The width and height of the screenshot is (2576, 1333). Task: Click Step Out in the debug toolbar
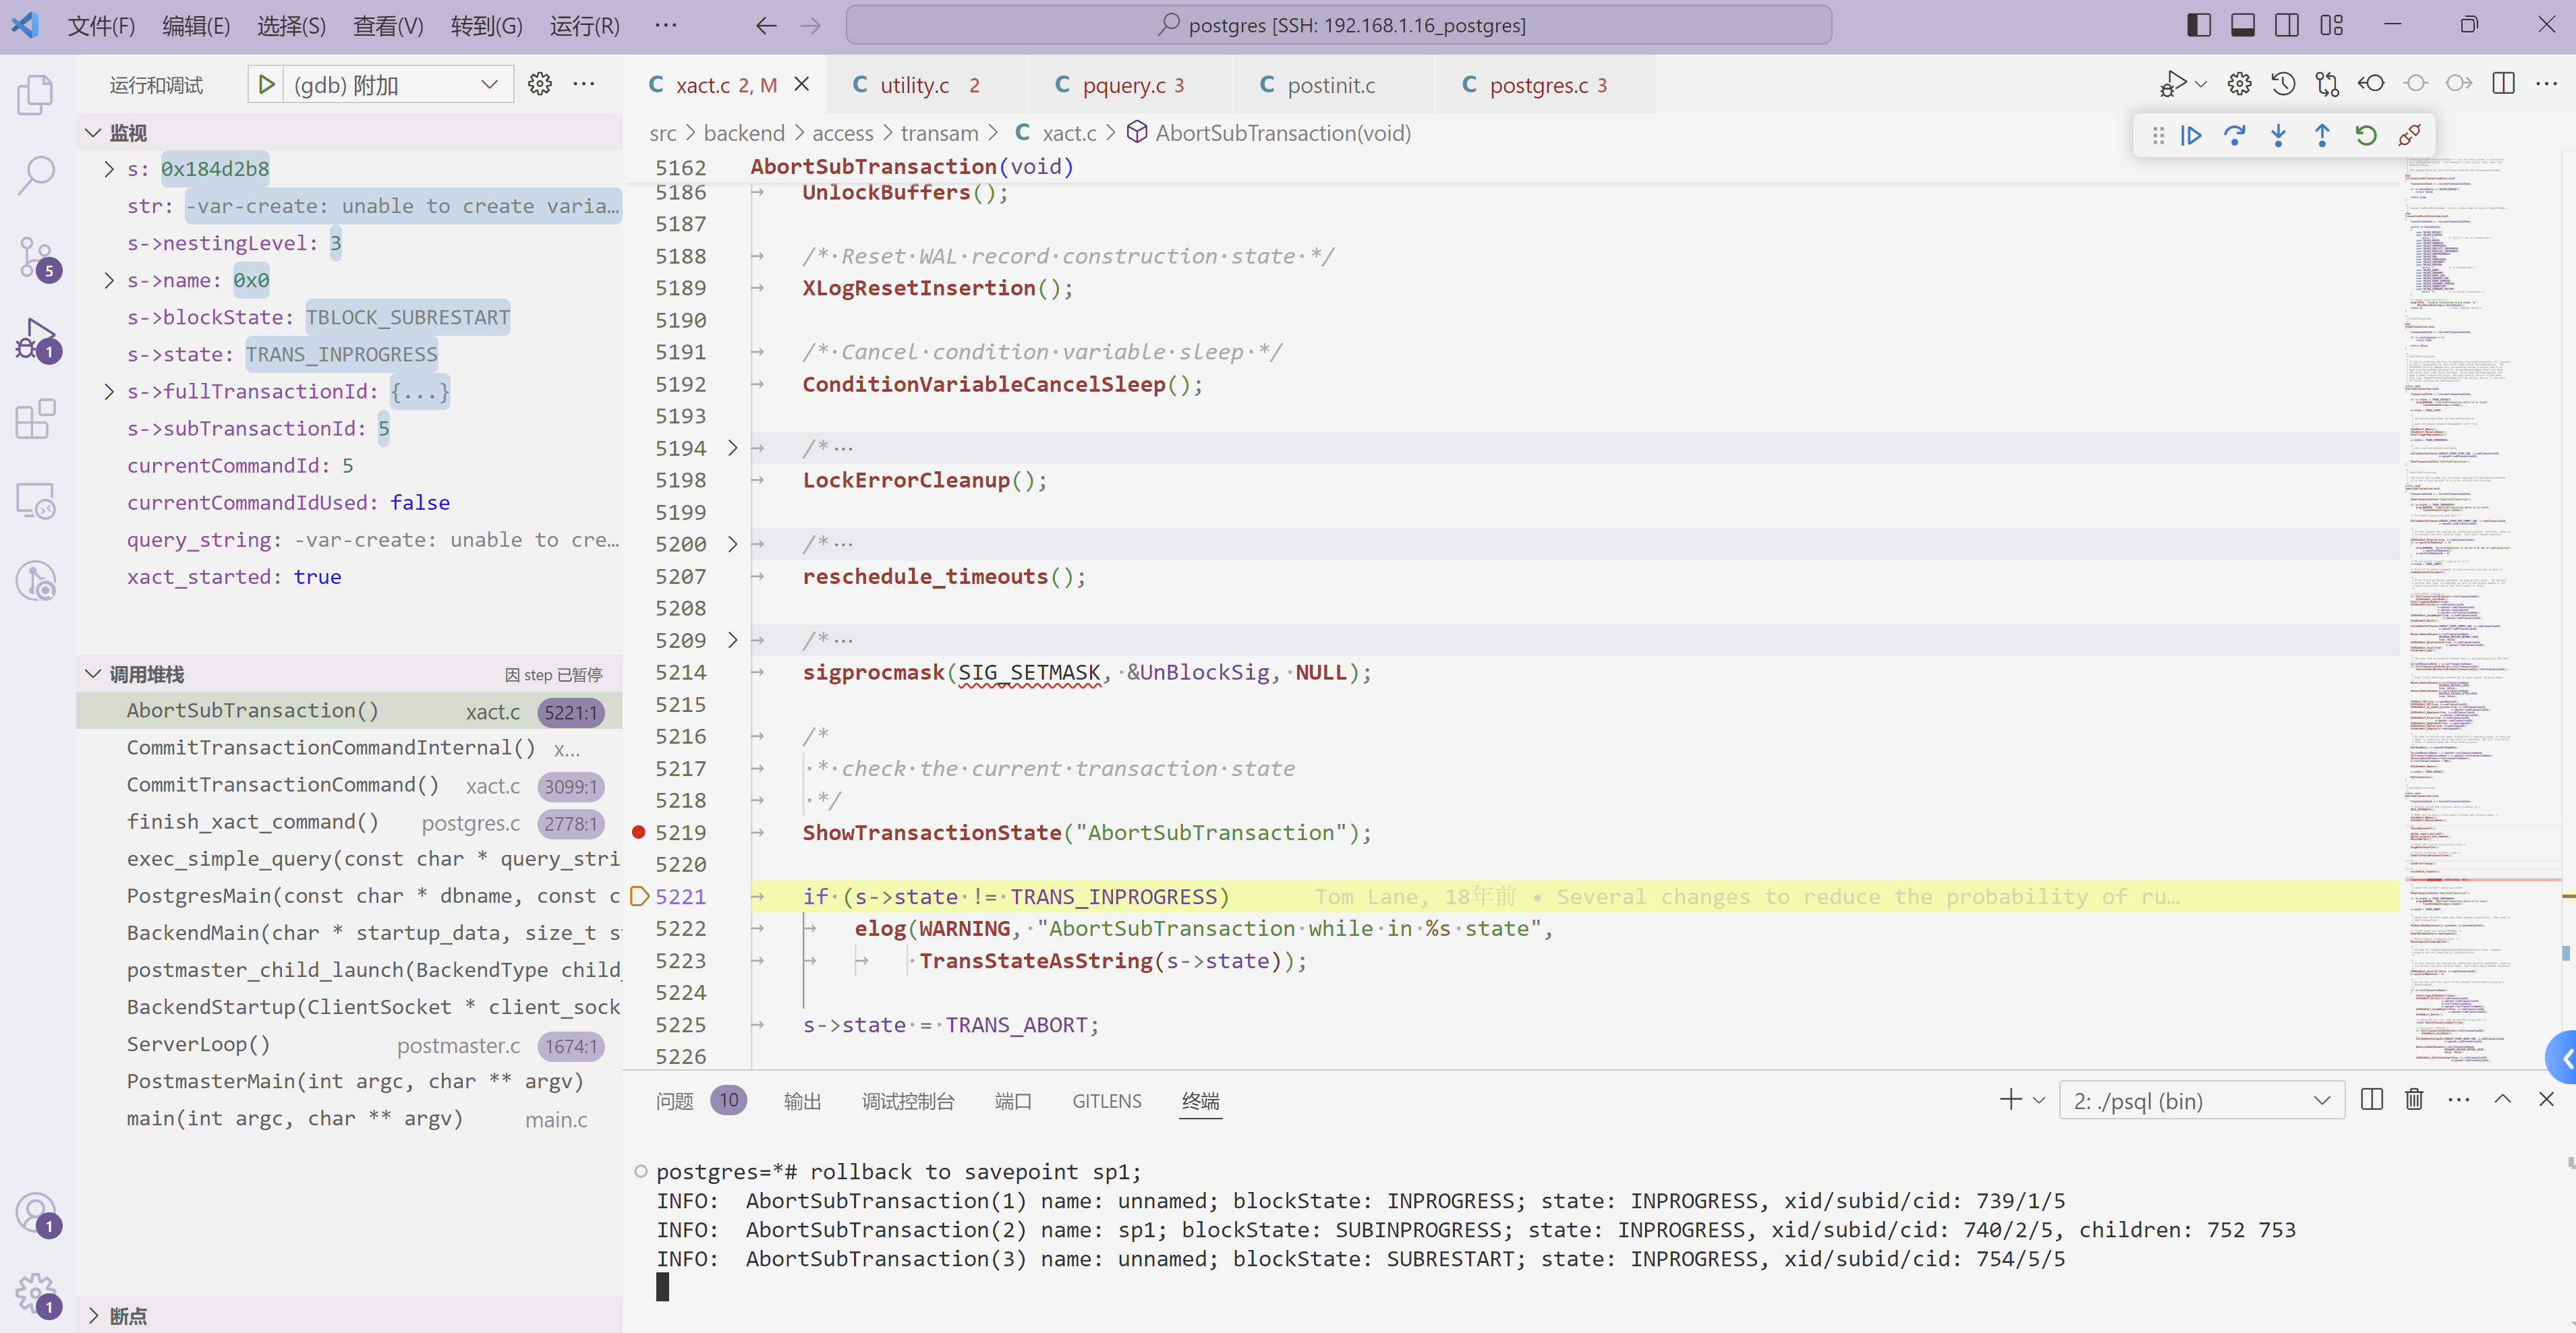[x=2322, y=136]
